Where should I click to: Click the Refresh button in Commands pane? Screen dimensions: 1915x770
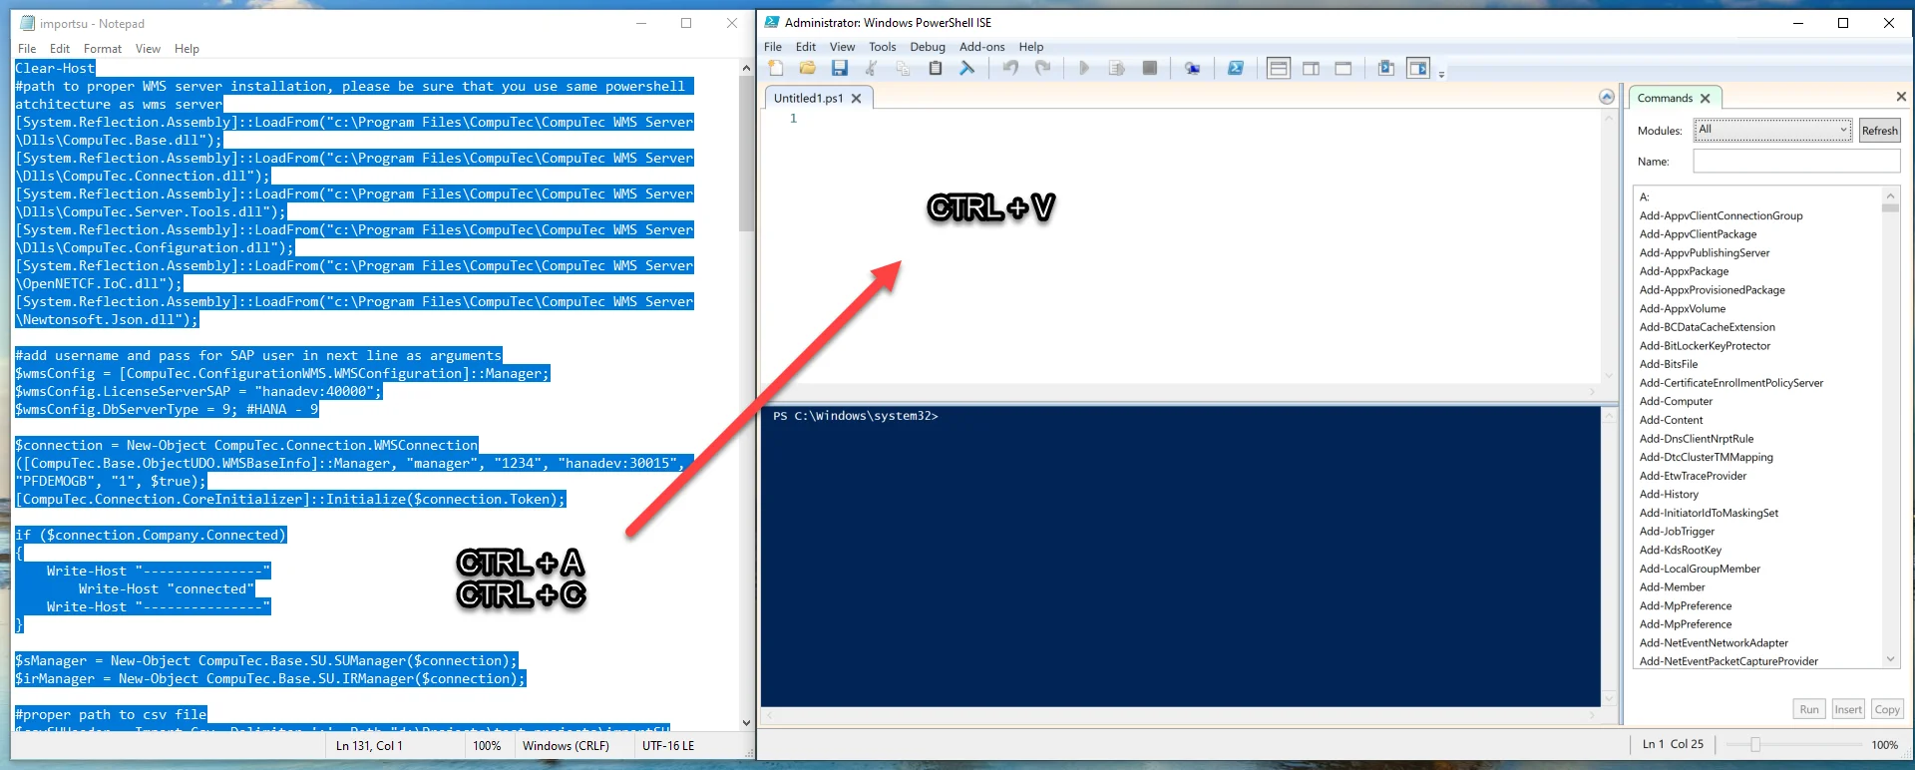click(1879, 130)
